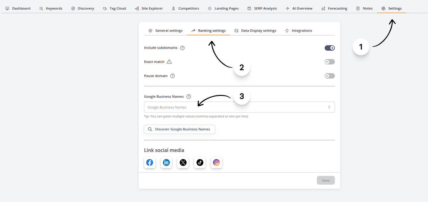The width and height of the screenshot is (428, 202).
Task: Go to the Keywords tab
Action: click(x=51, y=8)
